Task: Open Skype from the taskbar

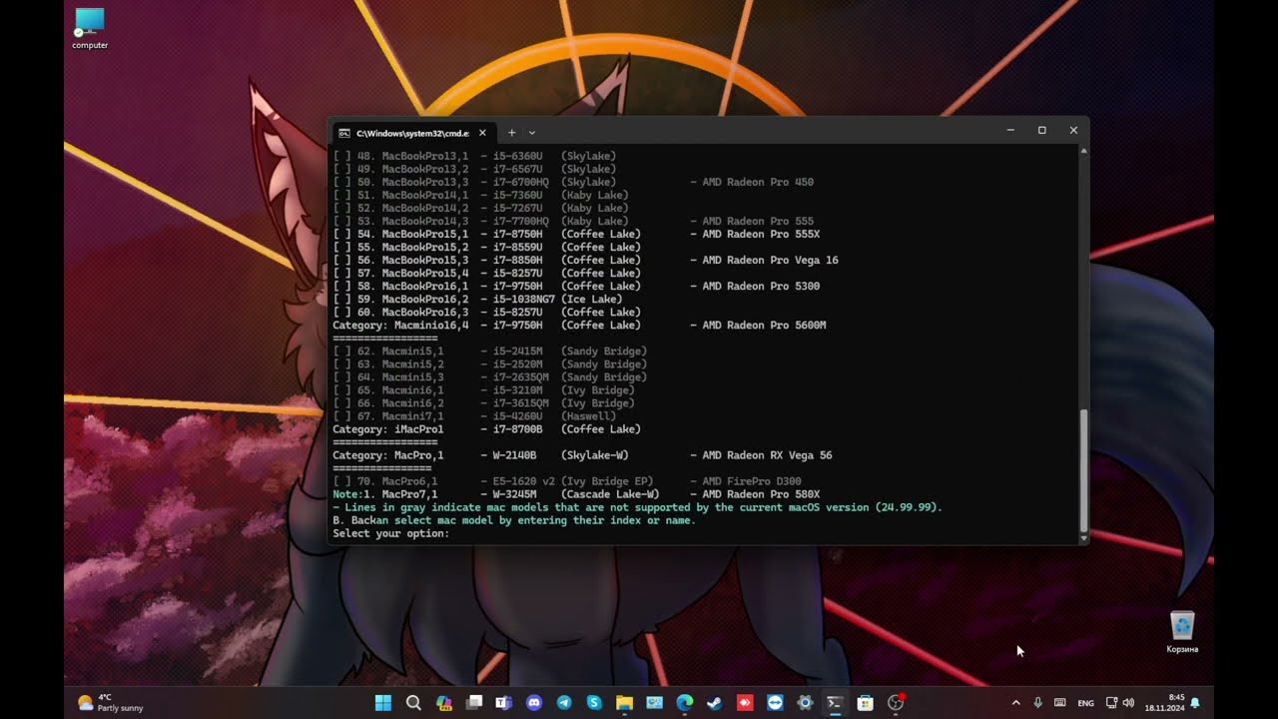Action: tap(594, 703)
